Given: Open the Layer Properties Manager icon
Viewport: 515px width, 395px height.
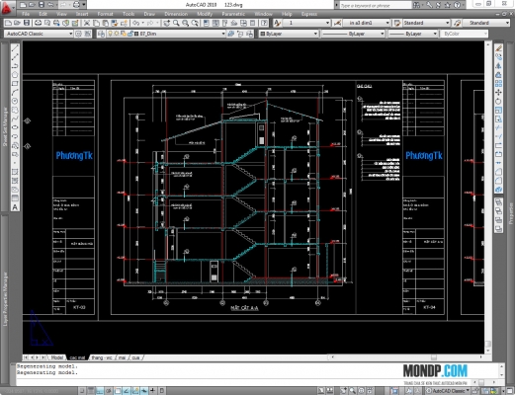Looking at the screenshot, I should click(102, 34).
